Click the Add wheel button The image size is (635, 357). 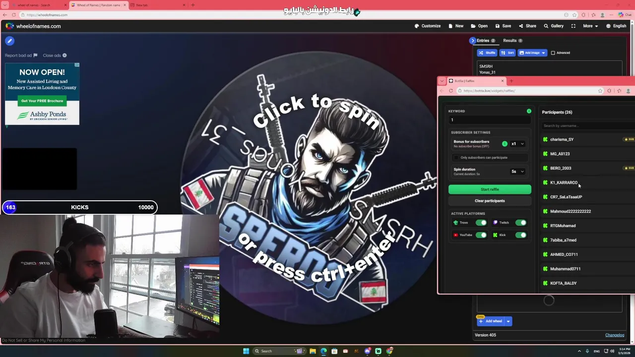coord(491,321)
